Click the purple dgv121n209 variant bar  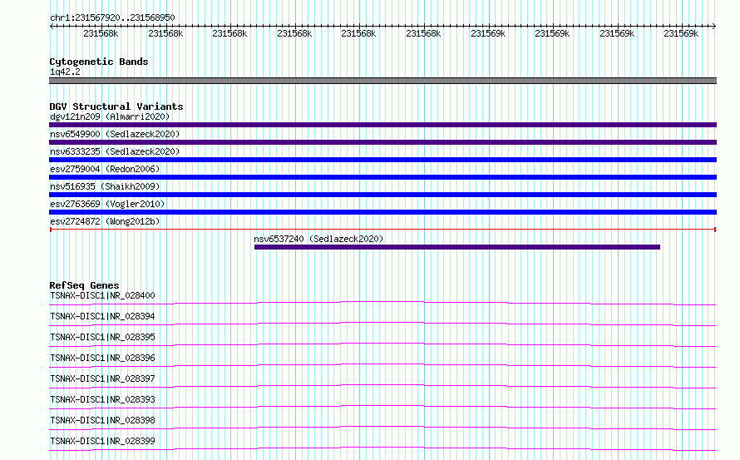pyautogui.click(x=382, y=125)
